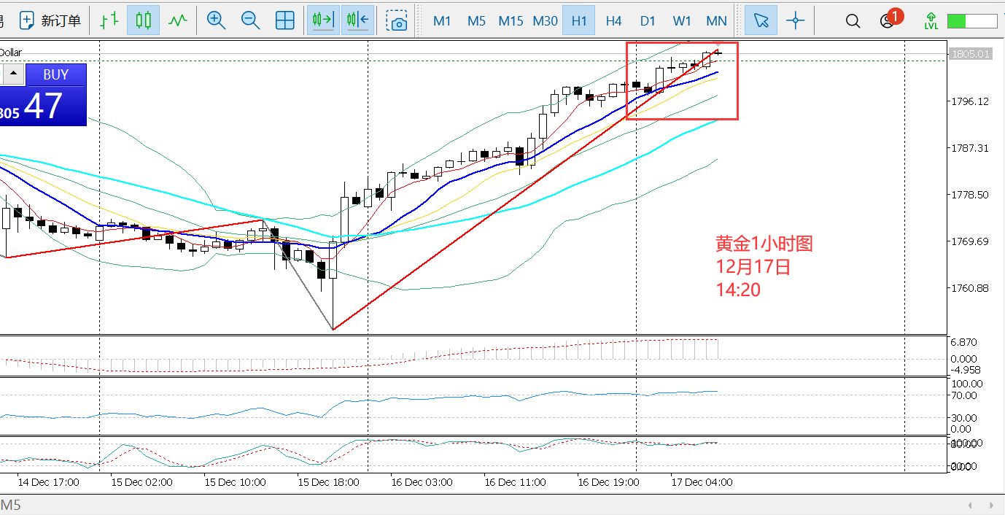Click the green connection status bar
This screenshot has height=515, width=1005.
[x=971, y=21]
